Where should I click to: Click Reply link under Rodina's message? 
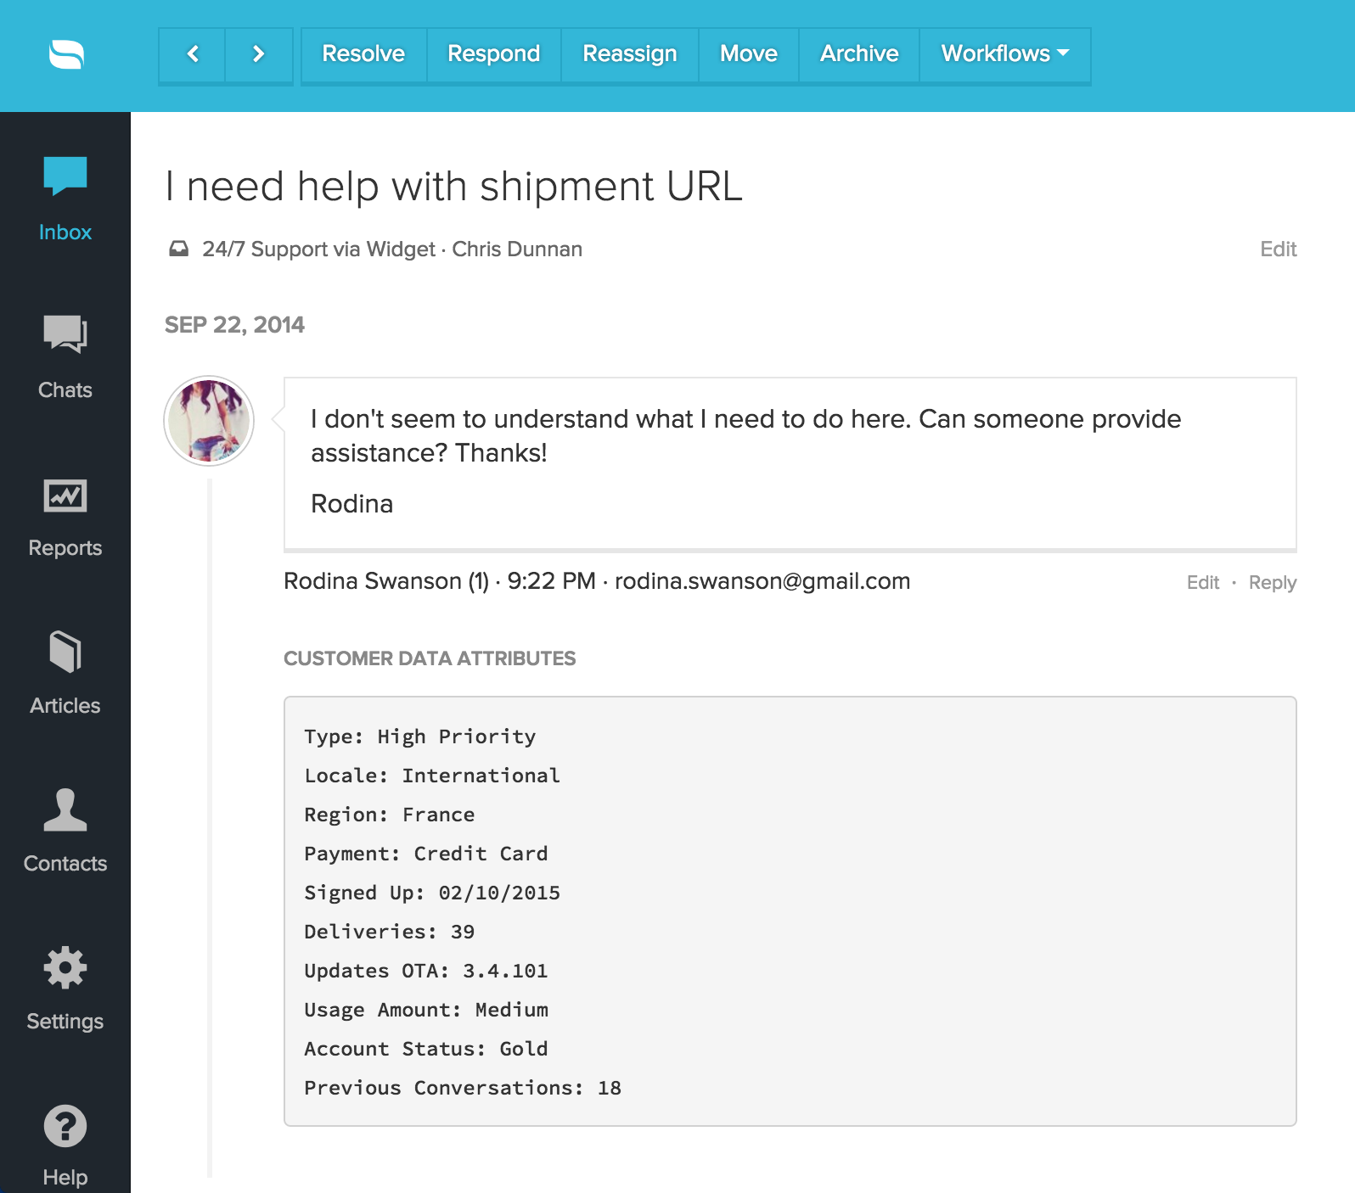tap(1272, 583)
